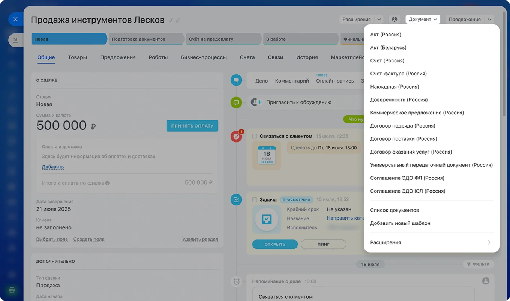Open settings via the gear icon

pos(394,19)
